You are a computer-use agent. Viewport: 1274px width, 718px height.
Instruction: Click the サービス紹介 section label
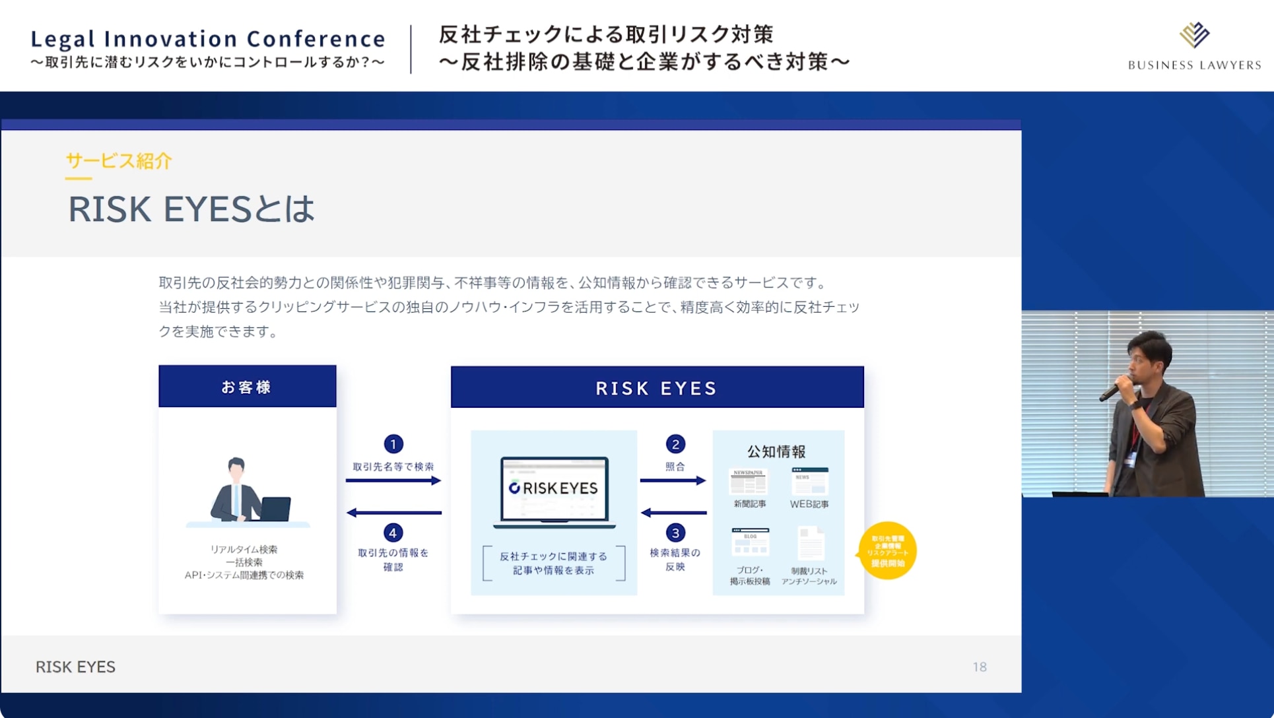(119, 161)
